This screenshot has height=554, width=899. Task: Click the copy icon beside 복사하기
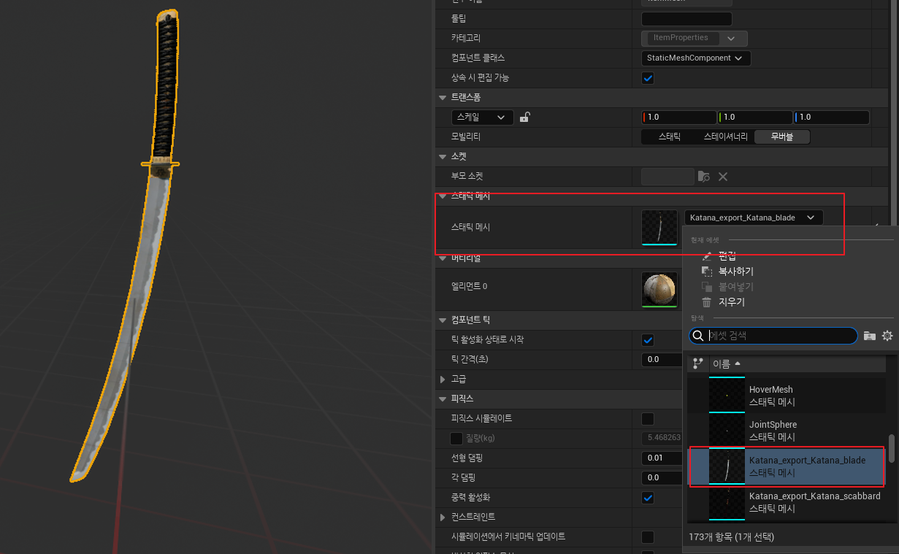click(706, 271)
